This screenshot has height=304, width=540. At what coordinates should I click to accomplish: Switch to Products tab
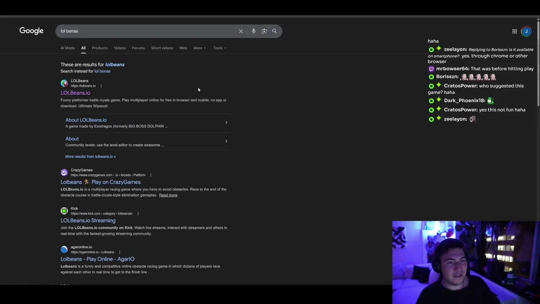click(100, 48)
